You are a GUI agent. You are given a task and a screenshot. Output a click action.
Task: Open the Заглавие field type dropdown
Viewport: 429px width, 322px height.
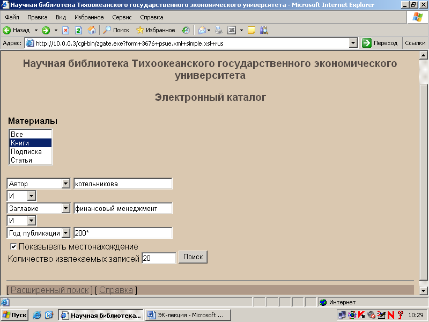click(65, 208)
